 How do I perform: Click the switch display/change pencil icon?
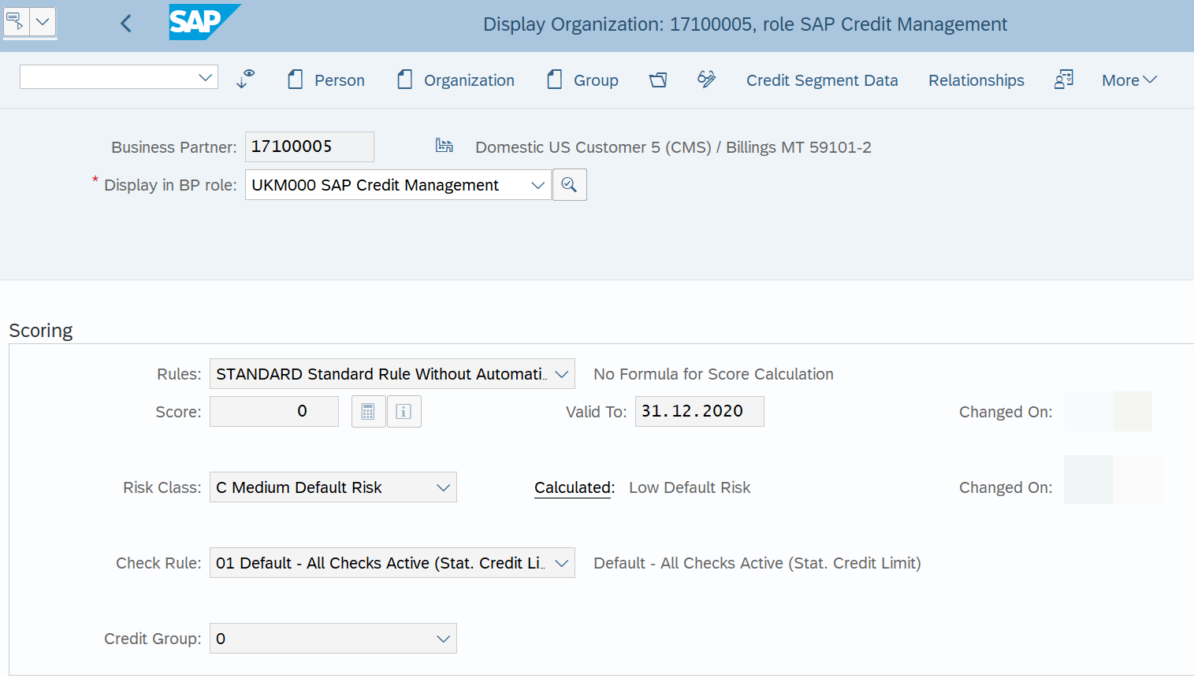tap(706, 80)
